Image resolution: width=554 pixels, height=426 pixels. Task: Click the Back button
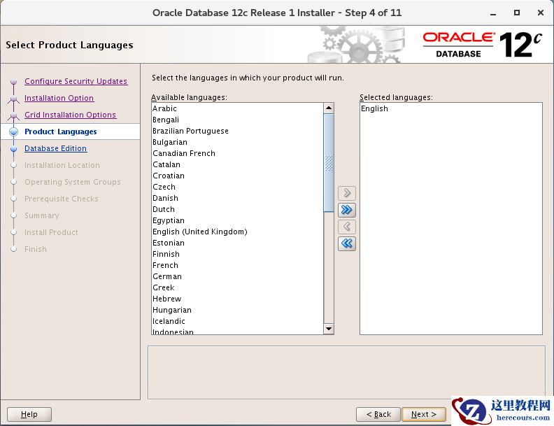(378, 414)
